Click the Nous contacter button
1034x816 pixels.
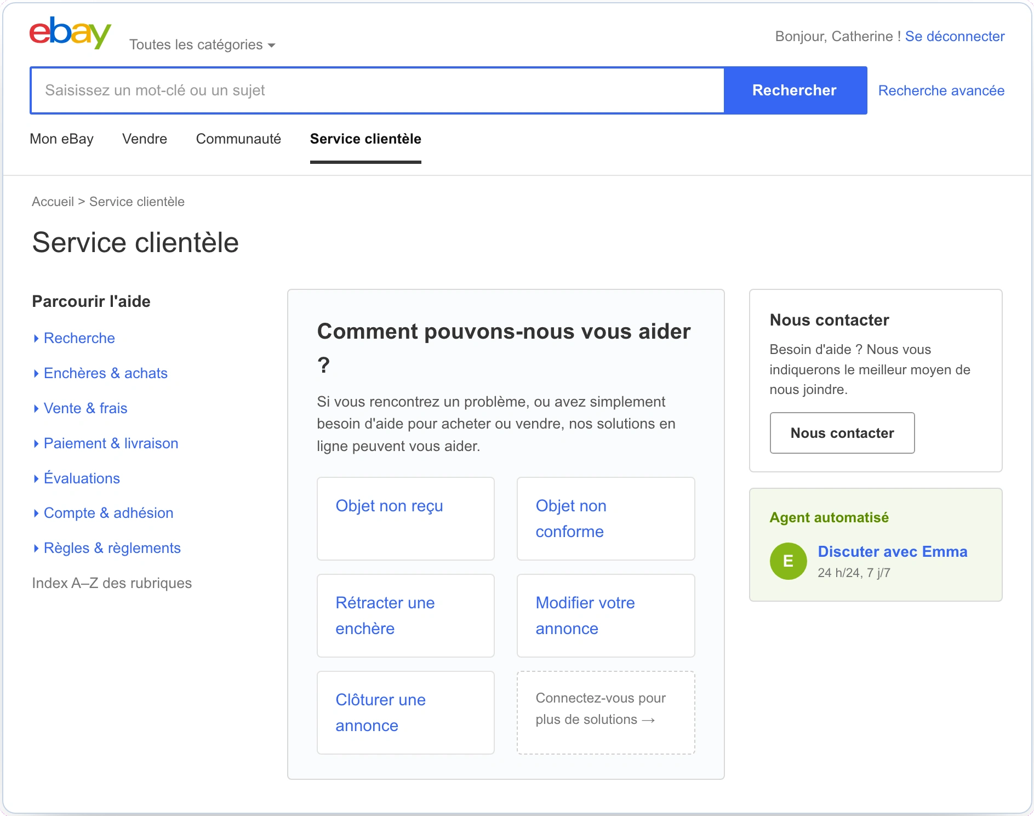[842, 433]
